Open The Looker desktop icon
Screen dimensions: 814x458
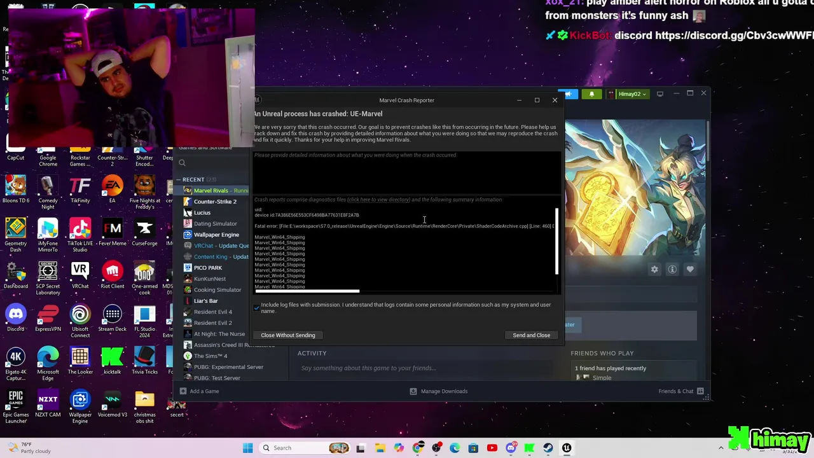pos(80,361)
